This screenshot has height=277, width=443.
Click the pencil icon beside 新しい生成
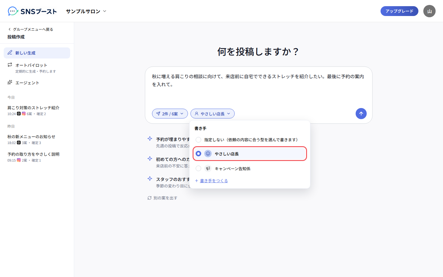point(10,53)
